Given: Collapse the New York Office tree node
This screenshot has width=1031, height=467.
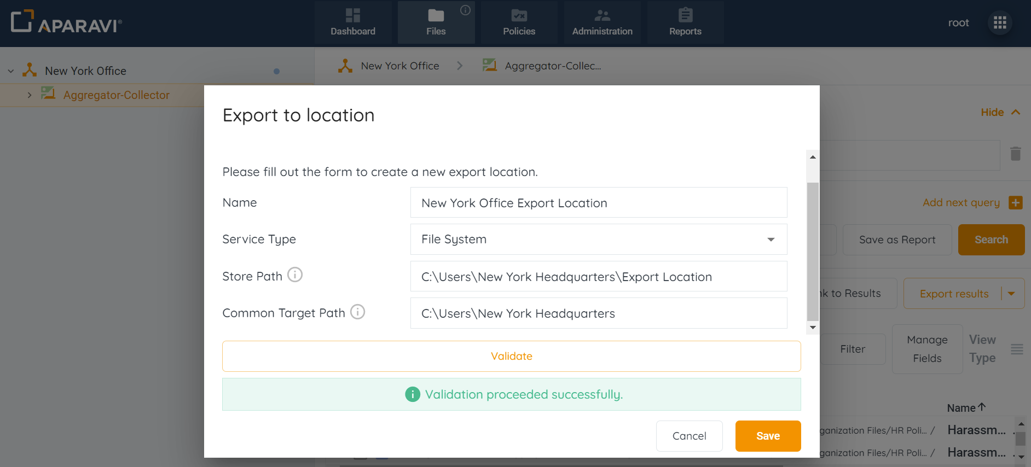Looking at the screenshot, I should [11, 71].
